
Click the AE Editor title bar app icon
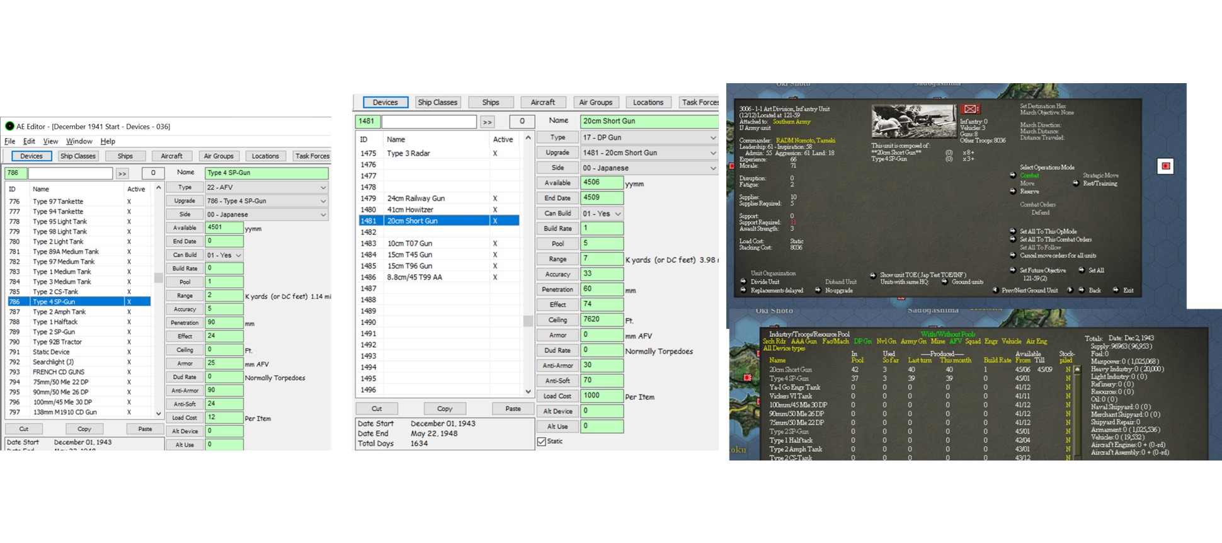tap(9, 126)
